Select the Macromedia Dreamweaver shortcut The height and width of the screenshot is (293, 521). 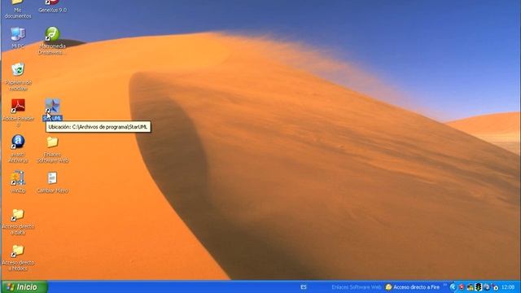tap(52, 41)
